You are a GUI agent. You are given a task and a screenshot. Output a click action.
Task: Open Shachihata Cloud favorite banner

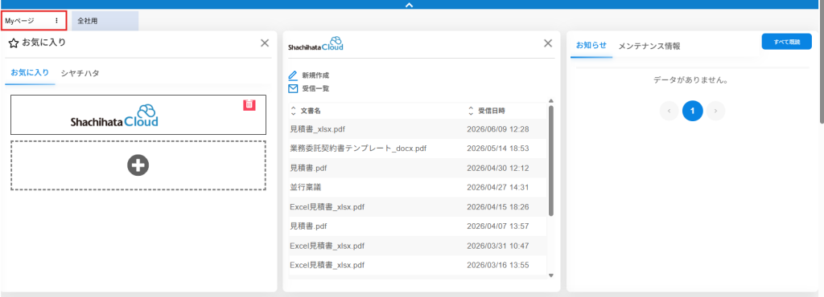138,115
